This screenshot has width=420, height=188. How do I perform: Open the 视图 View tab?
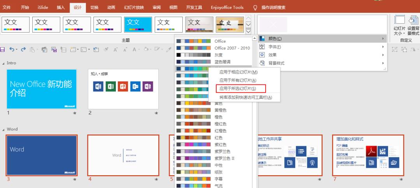coord(173,7)
